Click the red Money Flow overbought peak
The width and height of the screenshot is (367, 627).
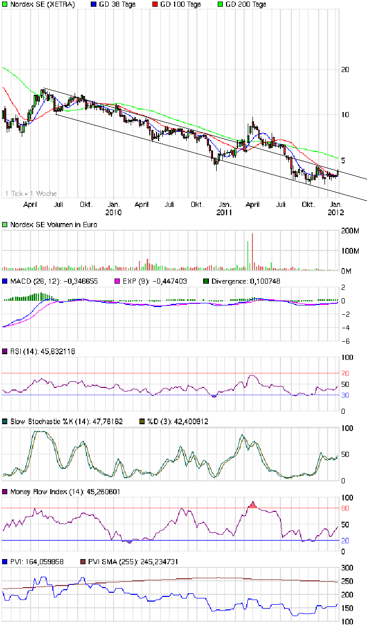(x=252, y=505)
